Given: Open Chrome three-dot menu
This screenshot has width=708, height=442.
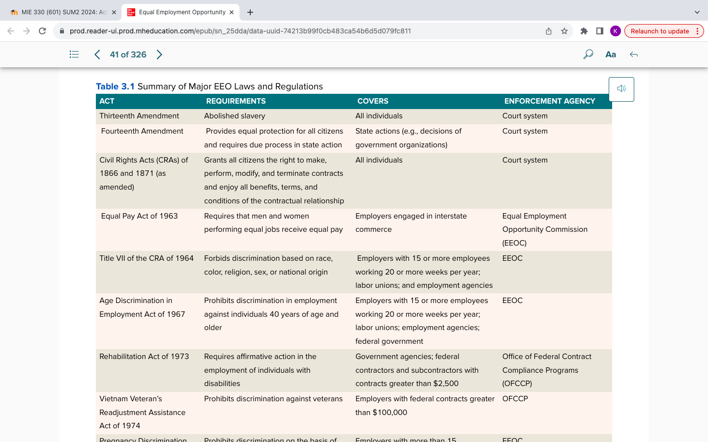Looking at the screenshot, I should click(x=697, y=31).
